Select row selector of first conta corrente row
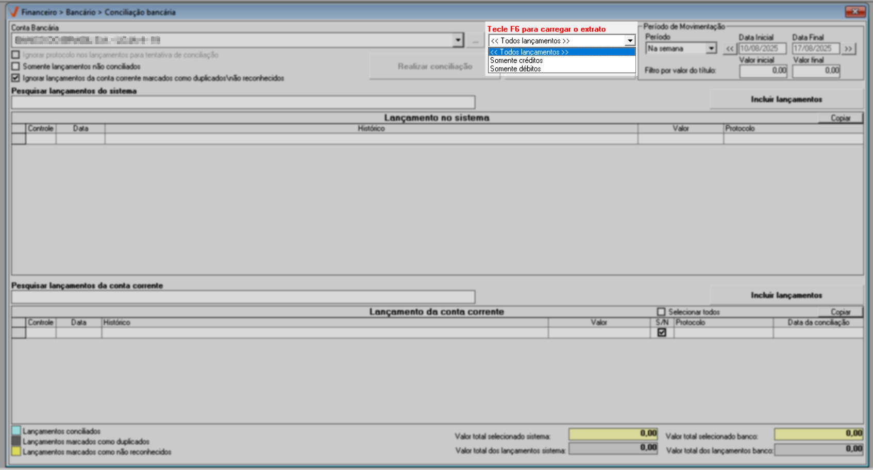This screenshot has width=873, height=470. tap(19, 333)
